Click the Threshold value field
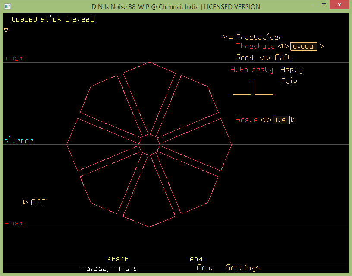Viewport: 352px width, 276px height. 304,47
